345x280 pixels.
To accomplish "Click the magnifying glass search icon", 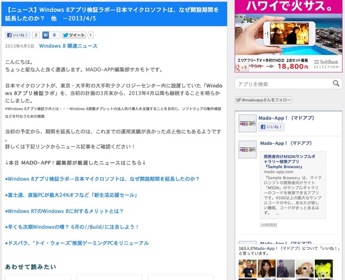I will pos(336,83).
